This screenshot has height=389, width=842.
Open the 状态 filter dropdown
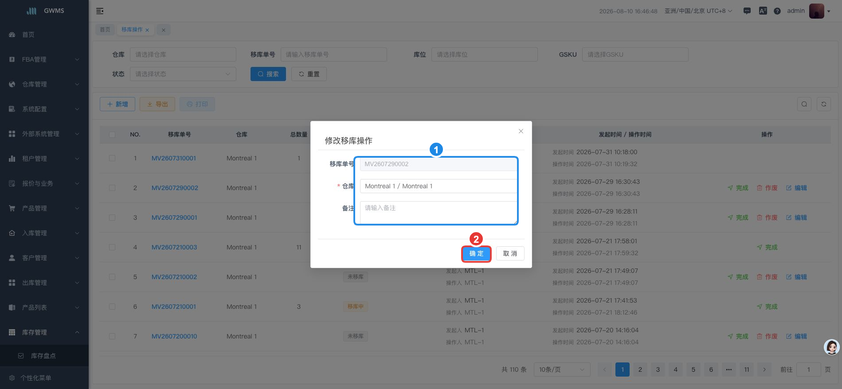point(183,74)
